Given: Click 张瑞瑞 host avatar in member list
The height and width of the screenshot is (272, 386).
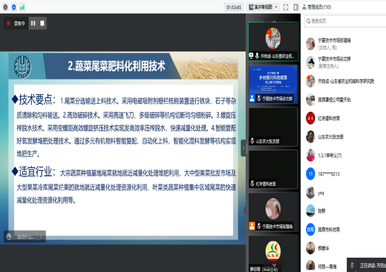Looking at the screenshot, I should pos(310,43).
